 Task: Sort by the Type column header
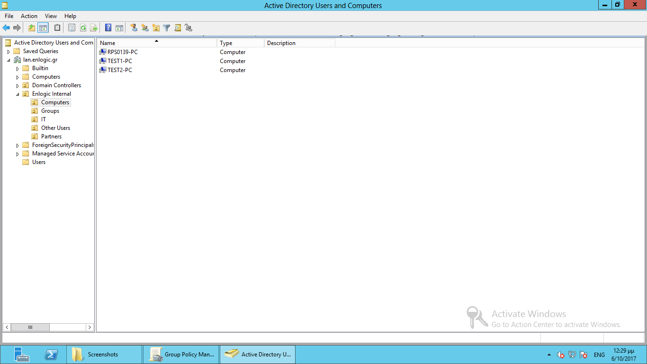pyautogui.click(x=241, y=43)
